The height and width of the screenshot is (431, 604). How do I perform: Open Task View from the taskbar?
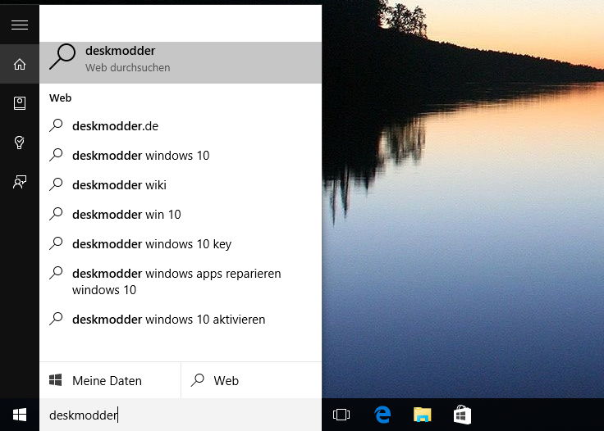pyautogui.click(x=341, y=415)
